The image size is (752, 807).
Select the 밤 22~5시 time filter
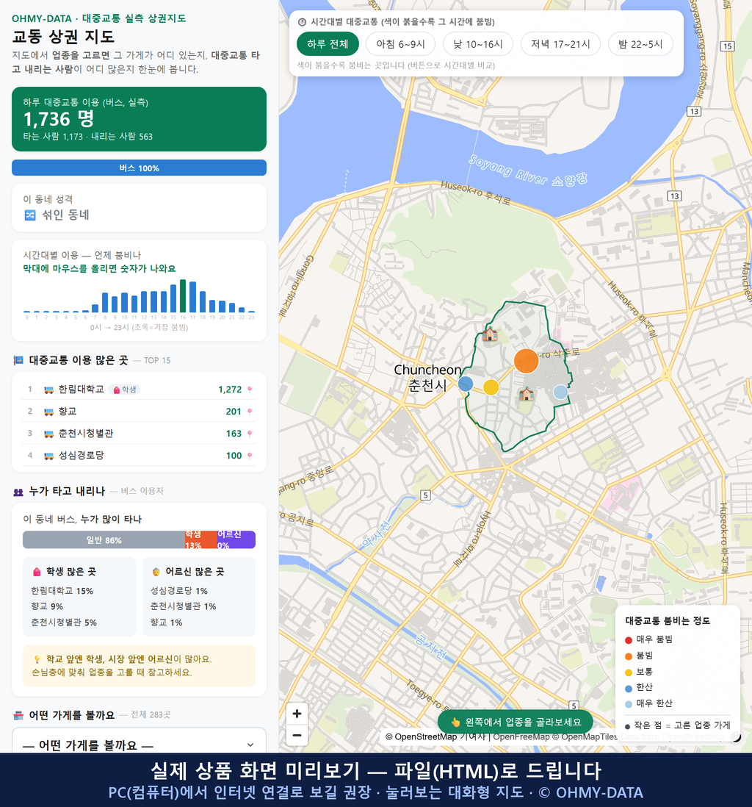(x=640, y=44)
